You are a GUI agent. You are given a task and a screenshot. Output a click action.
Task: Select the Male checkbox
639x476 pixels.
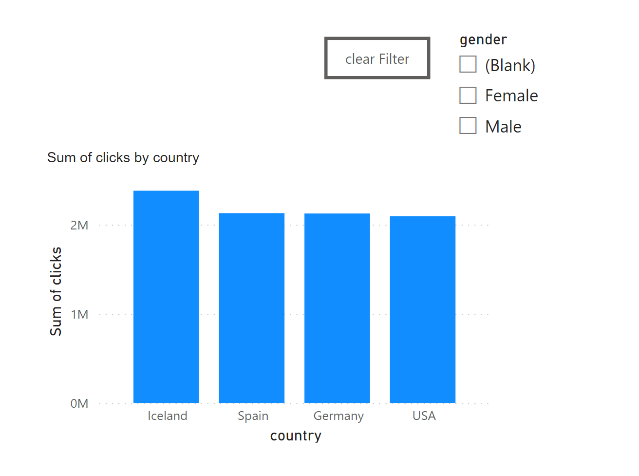coord(468,125)
